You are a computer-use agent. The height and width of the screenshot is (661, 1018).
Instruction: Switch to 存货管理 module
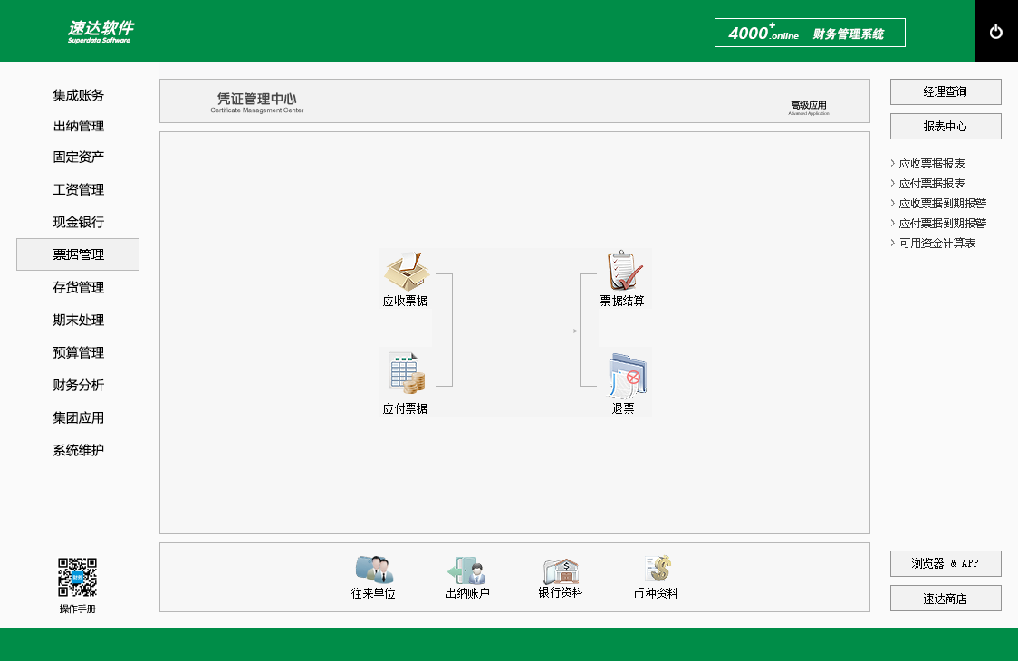point(78,287)
